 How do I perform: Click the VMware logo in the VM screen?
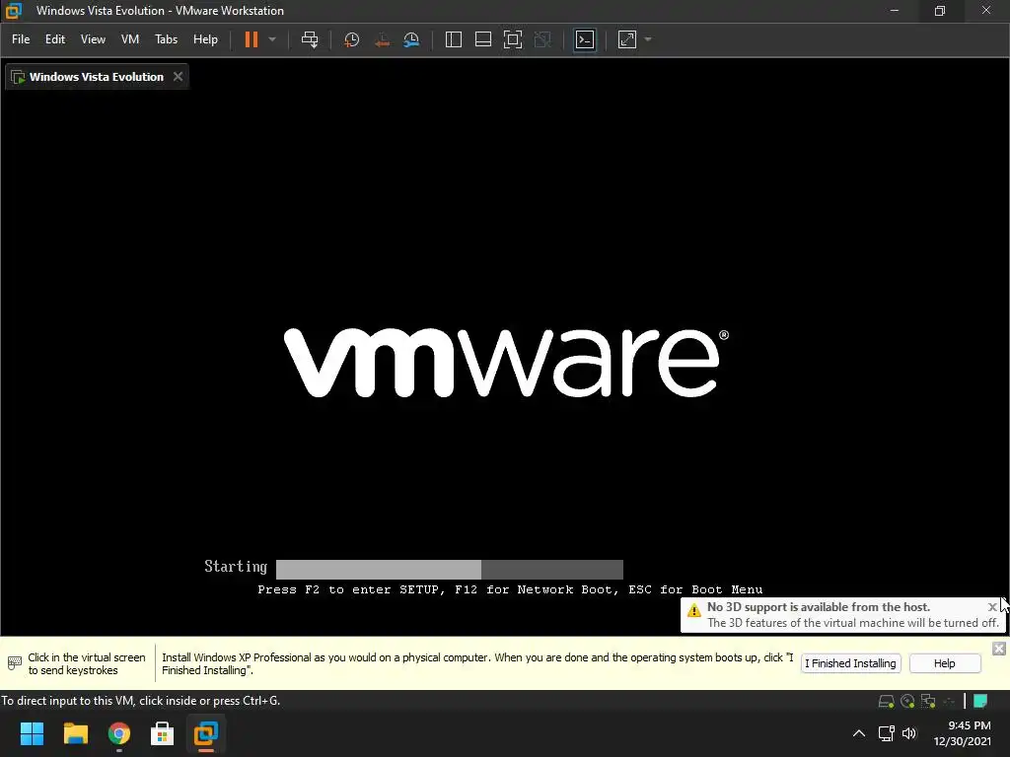[506, 363]
